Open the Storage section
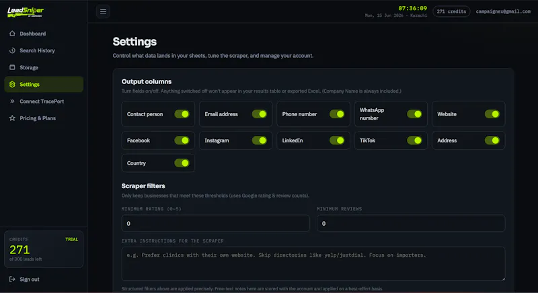Screen dimensions: 538x293 point(44,67)
